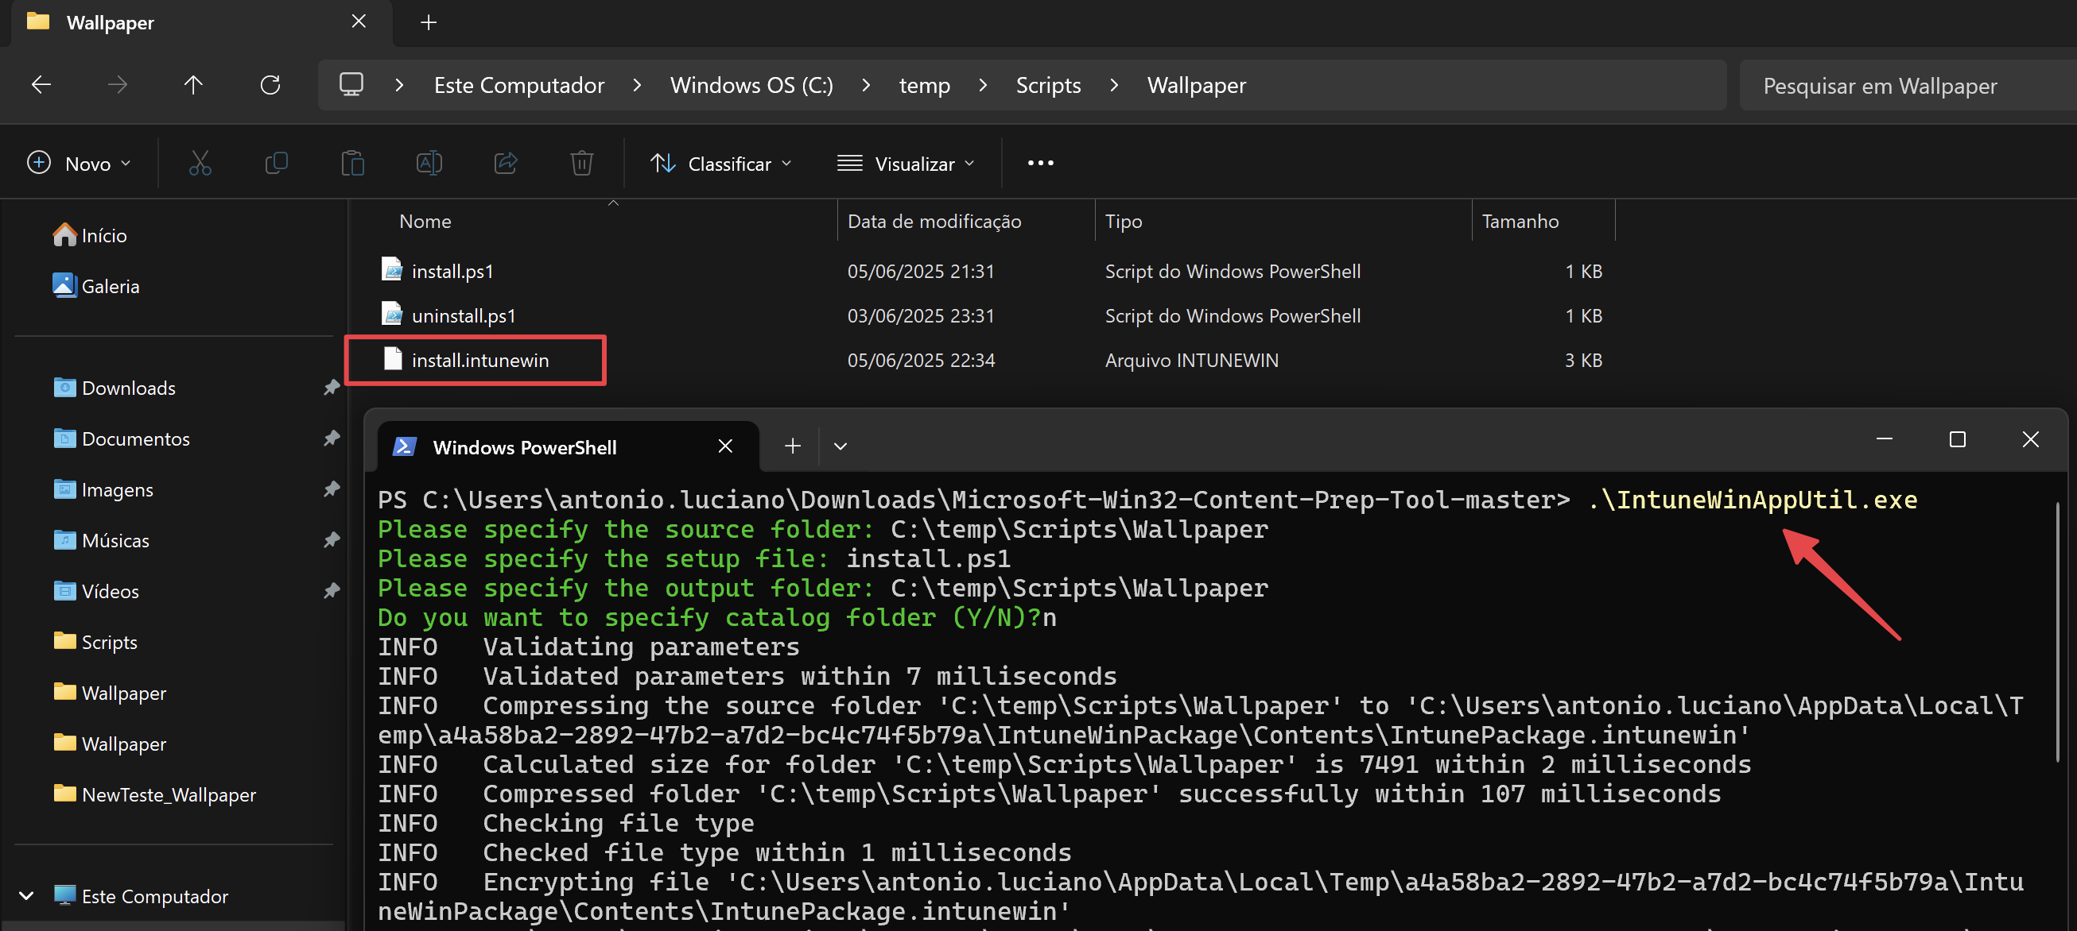Select the install.ps1 file

coord(452,272)
